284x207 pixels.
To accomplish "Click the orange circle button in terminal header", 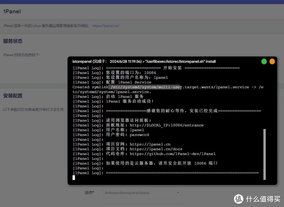I will [x=272, y=61].
